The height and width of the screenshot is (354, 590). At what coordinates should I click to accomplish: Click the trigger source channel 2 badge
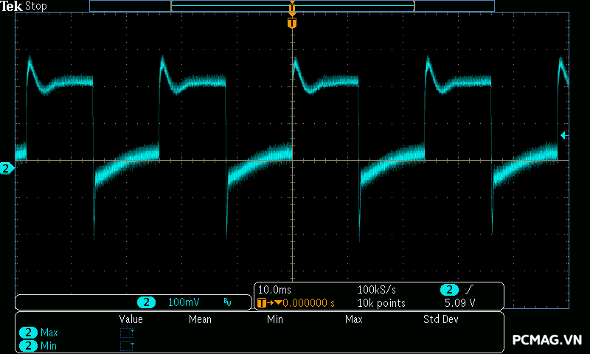tap(449, 289)
